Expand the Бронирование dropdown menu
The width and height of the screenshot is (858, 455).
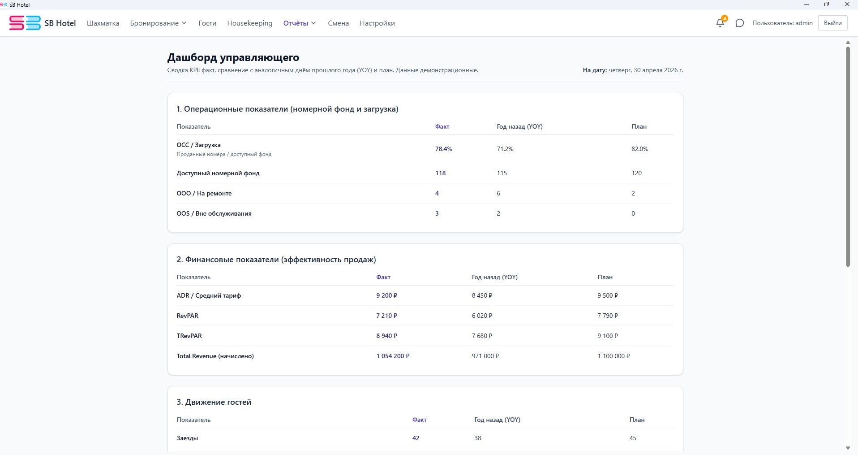(x=158, y=23)
